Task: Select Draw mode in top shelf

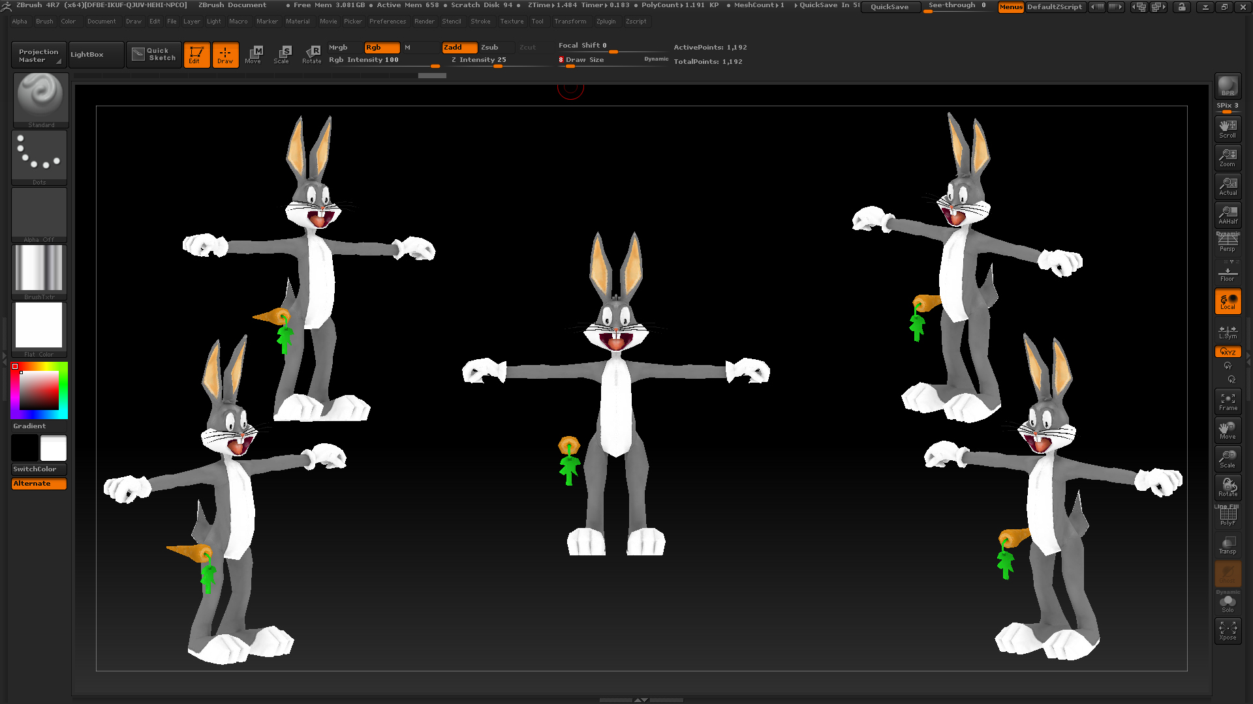Action: pyautogui.click(x=225, y=55)
